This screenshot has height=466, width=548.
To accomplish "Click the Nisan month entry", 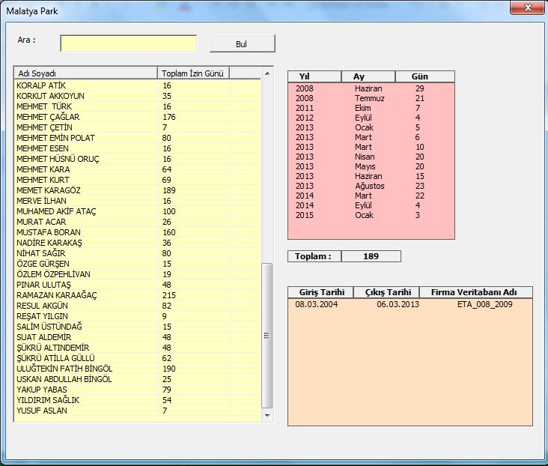I will coord(365,157).
